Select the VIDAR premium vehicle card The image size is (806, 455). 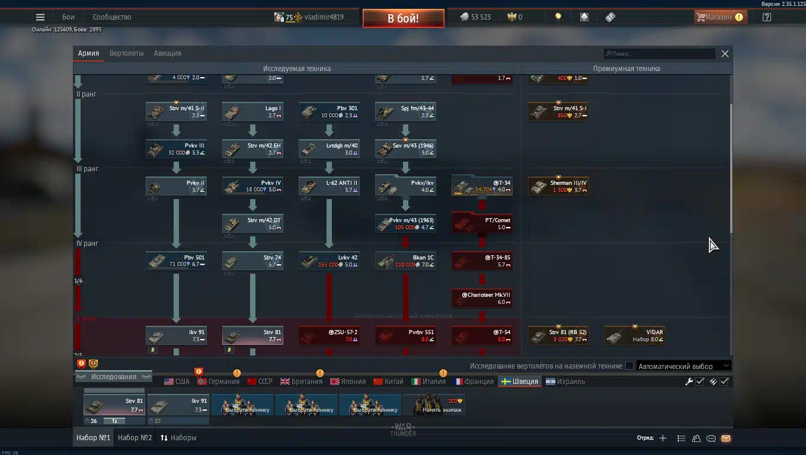click(635, 336)
